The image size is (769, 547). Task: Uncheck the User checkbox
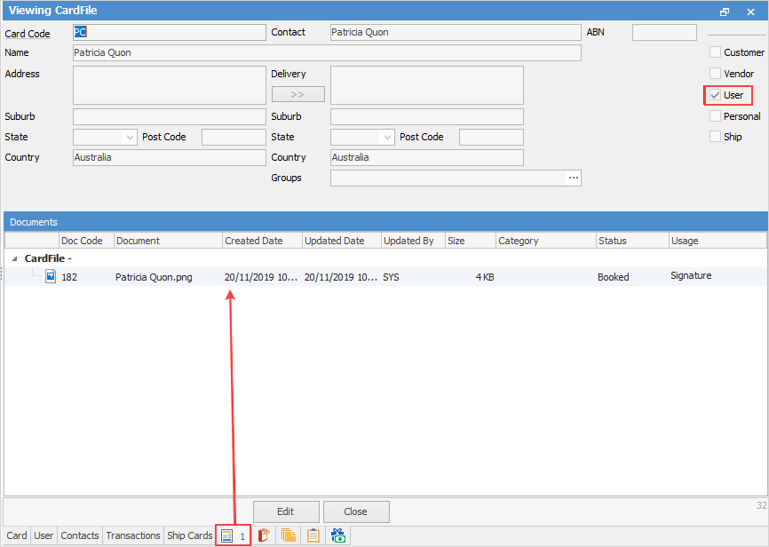[716, 95]
